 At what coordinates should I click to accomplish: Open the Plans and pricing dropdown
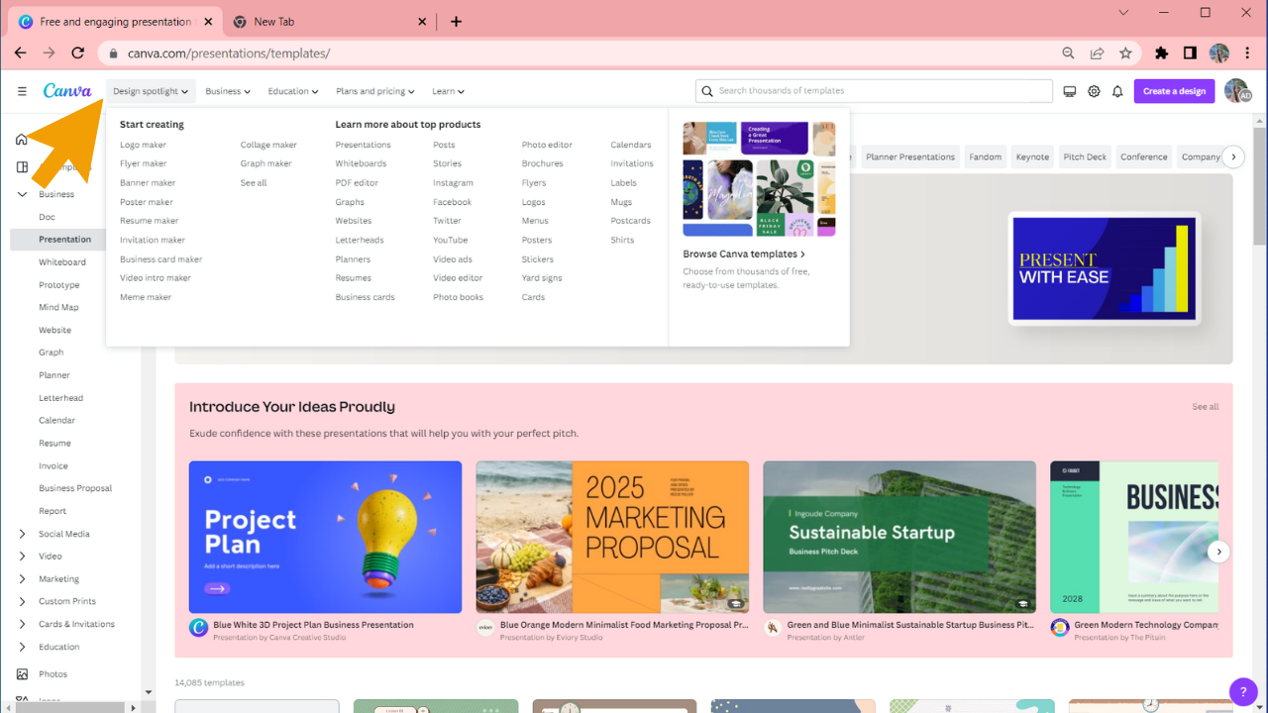(x=375, y=91)
